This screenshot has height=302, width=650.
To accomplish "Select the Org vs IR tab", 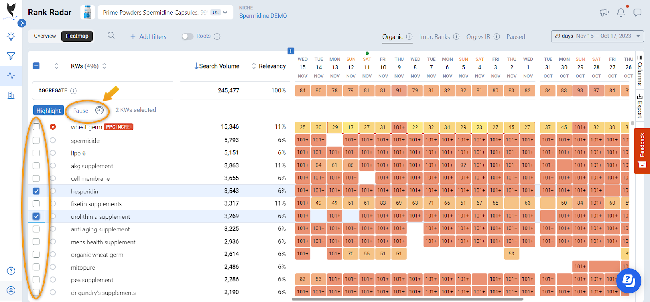I will click(478, 37).
